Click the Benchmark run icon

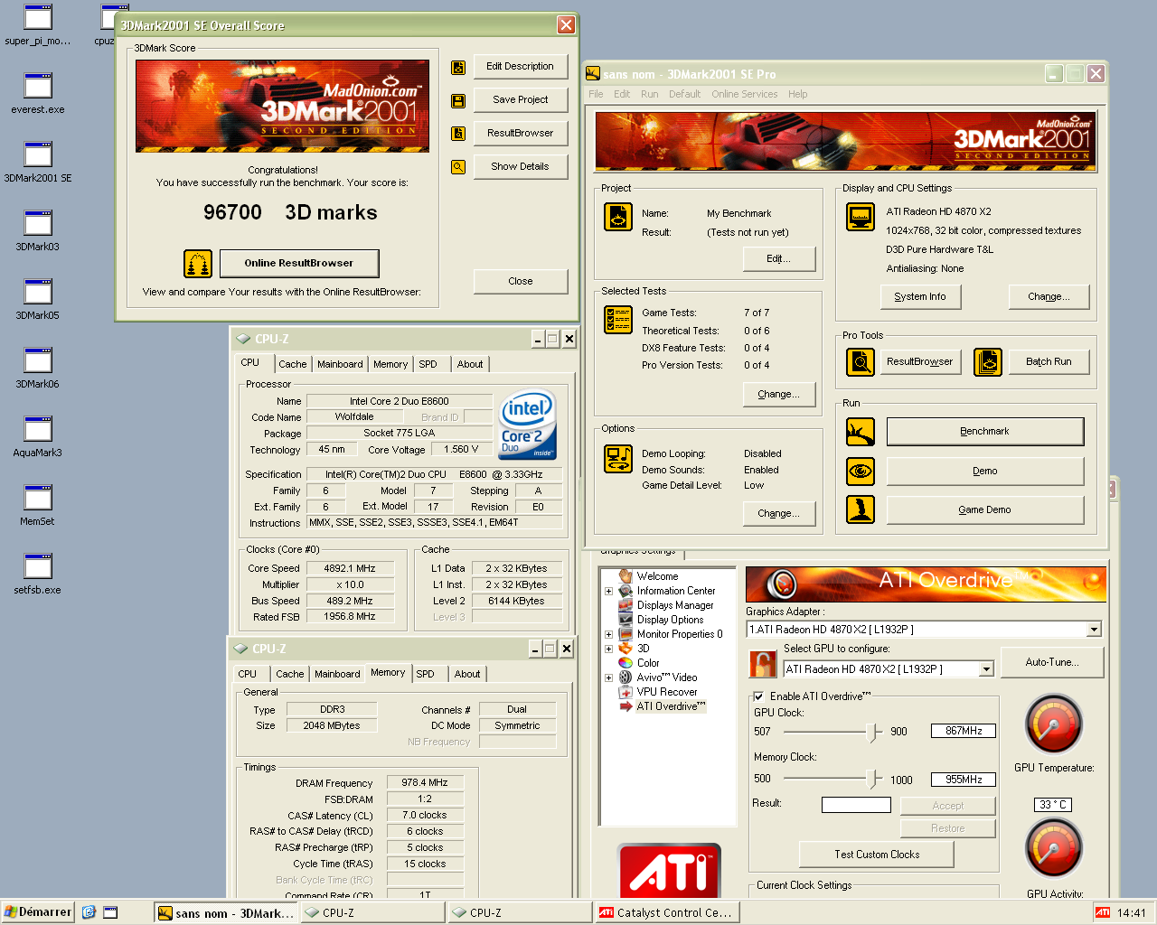click(x=861, y=432)
